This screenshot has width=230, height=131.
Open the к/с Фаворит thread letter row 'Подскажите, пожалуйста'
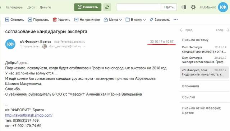point(204,72)
